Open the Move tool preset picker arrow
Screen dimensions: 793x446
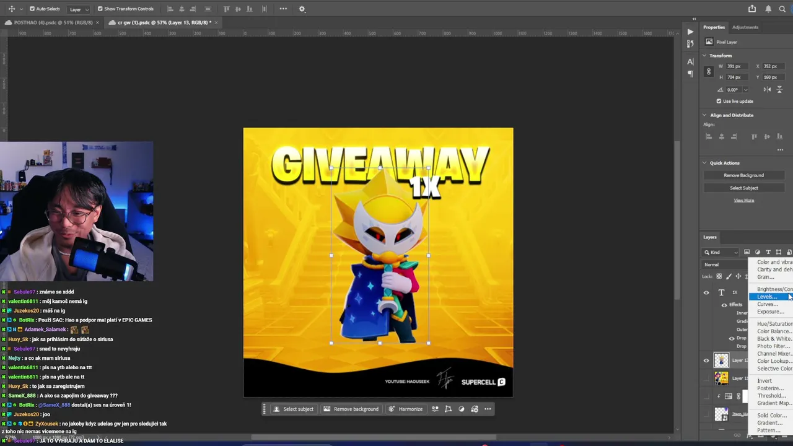20,9
